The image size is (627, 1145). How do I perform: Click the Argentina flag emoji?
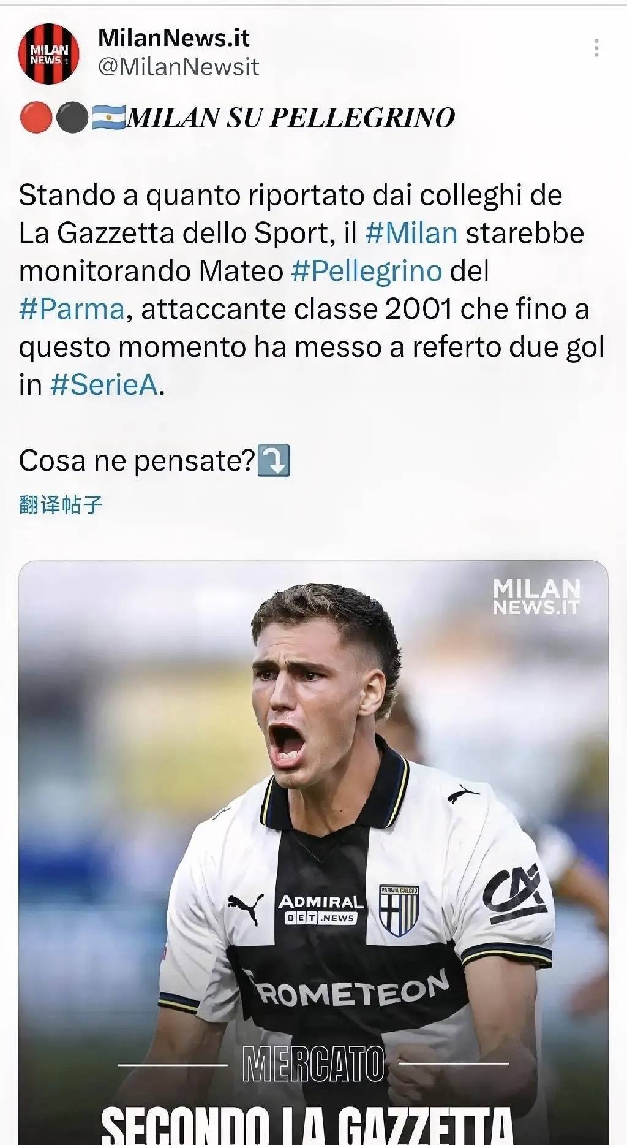pyautogui.click(x=108, y=118)
